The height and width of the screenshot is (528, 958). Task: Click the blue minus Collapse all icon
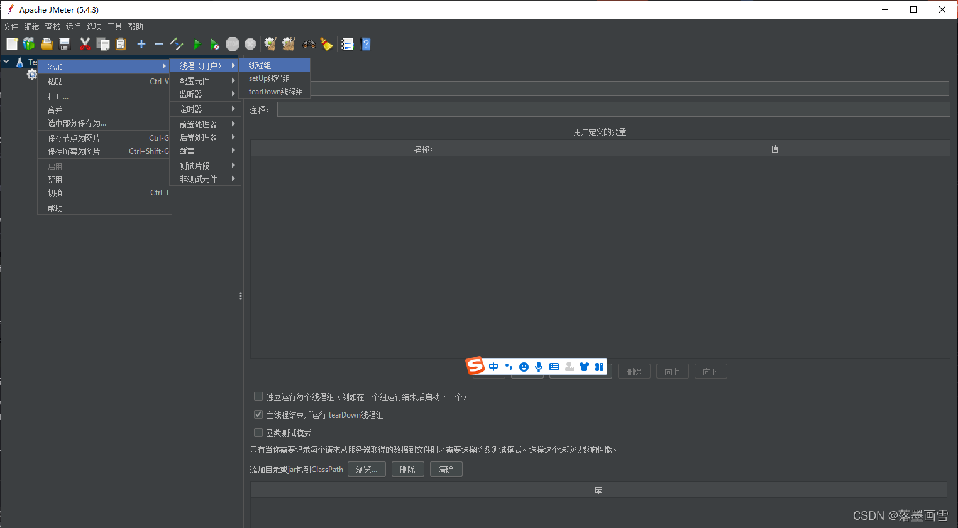click(x=159, y=44)
